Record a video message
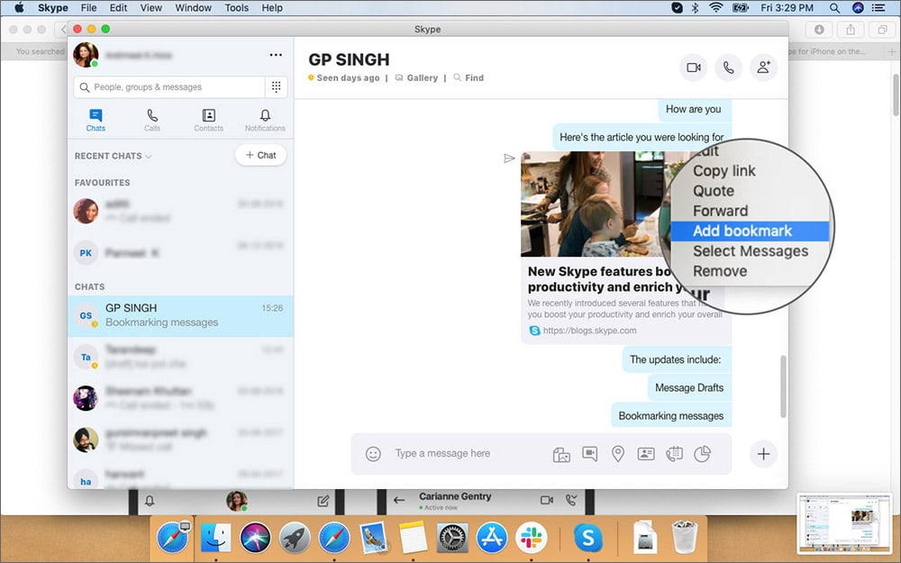The height and width of the screenshot is (563, 901). tap(590, 454)
